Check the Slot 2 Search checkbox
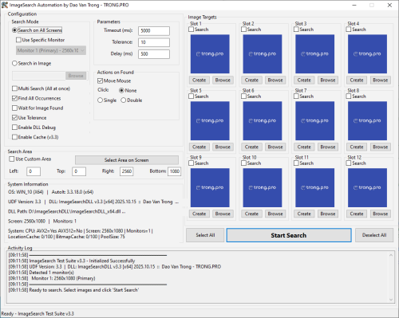This screenshot has width=399, height=318. [x=251, y=29]
